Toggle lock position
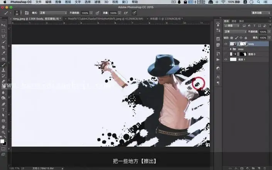The height and width of the screenshot is (170, 272). coord(241,38)
